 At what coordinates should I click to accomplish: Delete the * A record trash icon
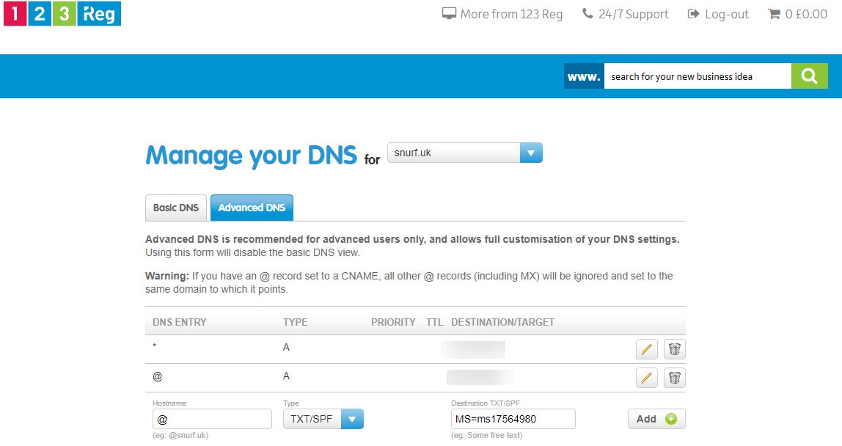(x=674, y=349)
